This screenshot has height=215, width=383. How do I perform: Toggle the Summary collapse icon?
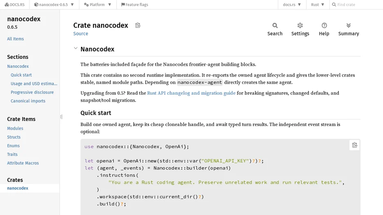pos(349,29)
